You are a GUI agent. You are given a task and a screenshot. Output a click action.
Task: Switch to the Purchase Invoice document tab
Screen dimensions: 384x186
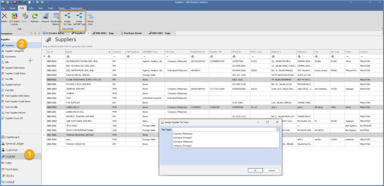[x=131, y=33]
